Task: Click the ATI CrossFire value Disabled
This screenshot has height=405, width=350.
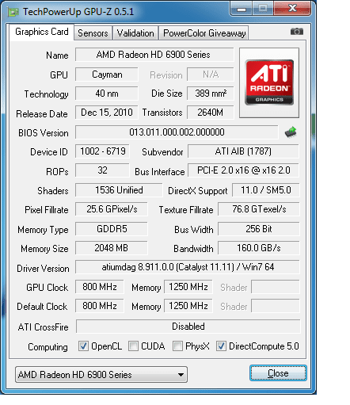Action: (x=188, y=327)
